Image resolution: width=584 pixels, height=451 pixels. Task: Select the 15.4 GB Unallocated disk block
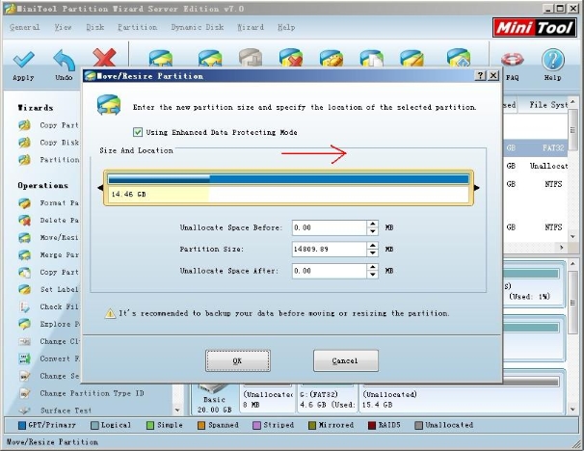(x=462, y=397)
